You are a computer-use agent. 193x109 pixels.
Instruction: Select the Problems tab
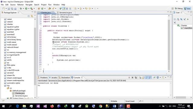coord(43,78)
